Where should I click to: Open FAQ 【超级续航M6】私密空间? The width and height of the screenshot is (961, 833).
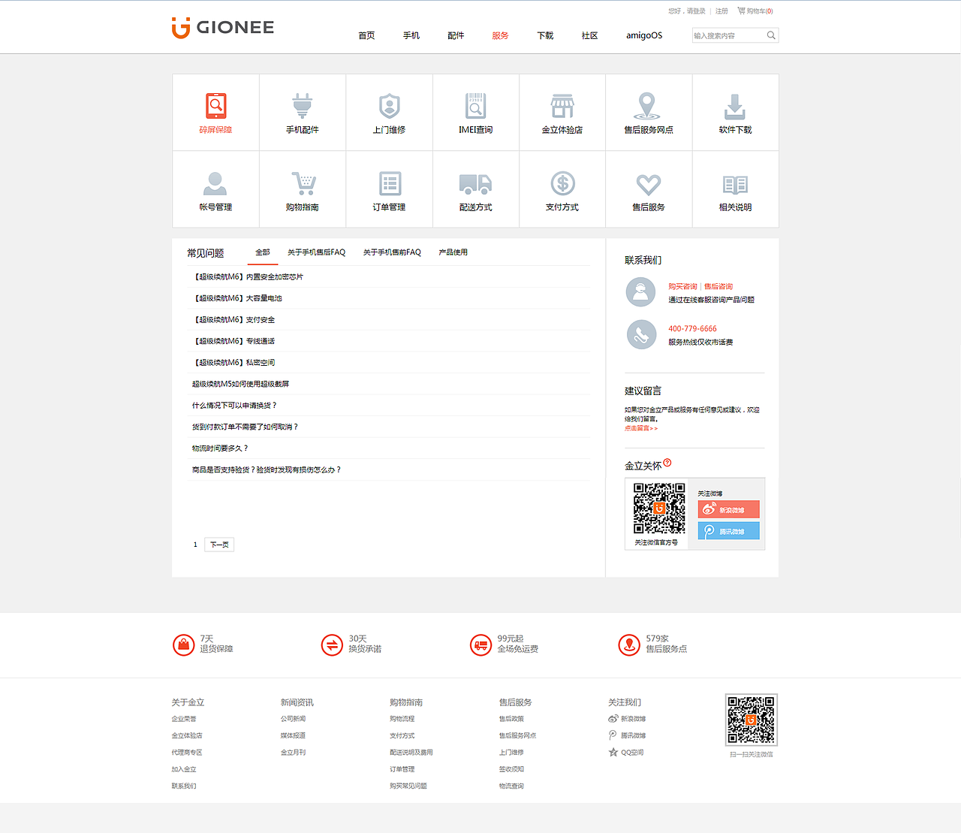[x=233, y=363]
